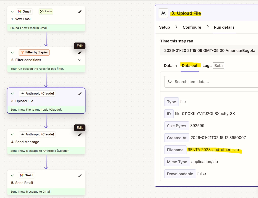The image size is (258, 198).
Task: Click the chevron between Configure and Run details
Action: pyautogui.click(x=208, y=27)
